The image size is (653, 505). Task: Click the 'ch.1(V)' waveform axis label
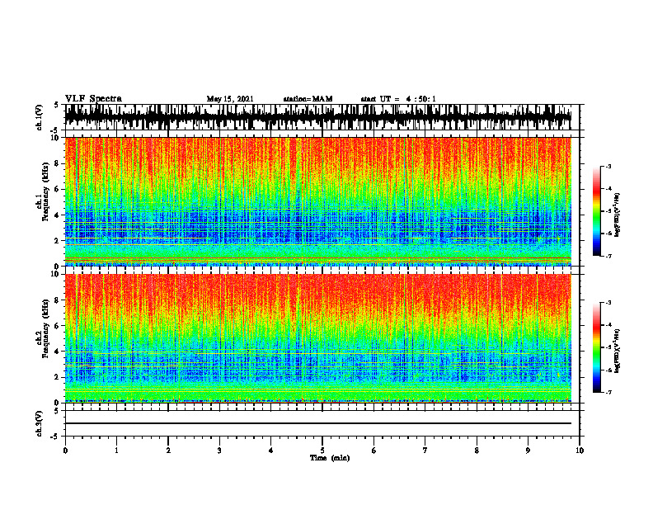coord(40,117)
